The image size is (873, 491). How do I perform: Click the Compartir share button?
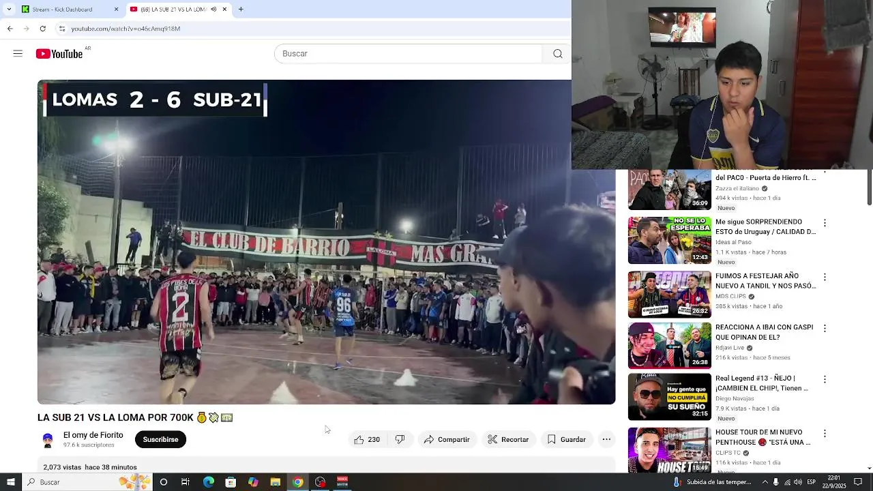(x=447, y=440)
